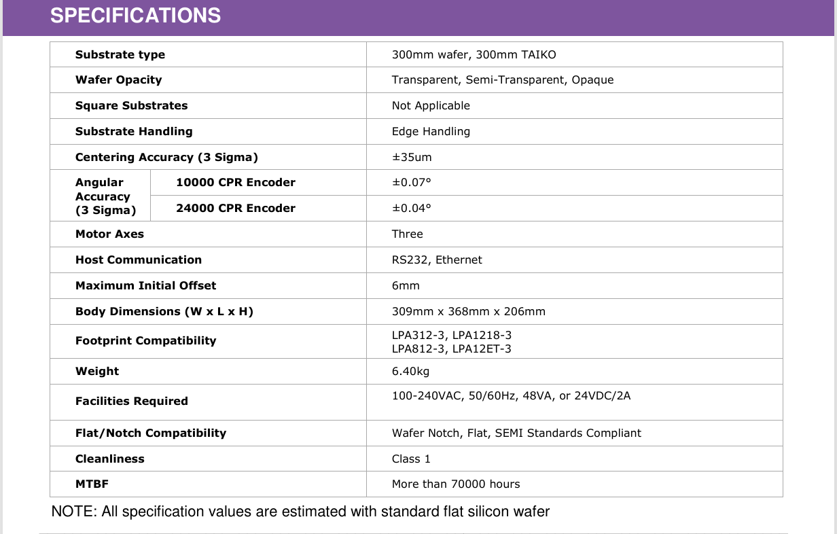
Task: Click the 300mm wafer, 300mm TAIKO value
Action: point(474,54)
